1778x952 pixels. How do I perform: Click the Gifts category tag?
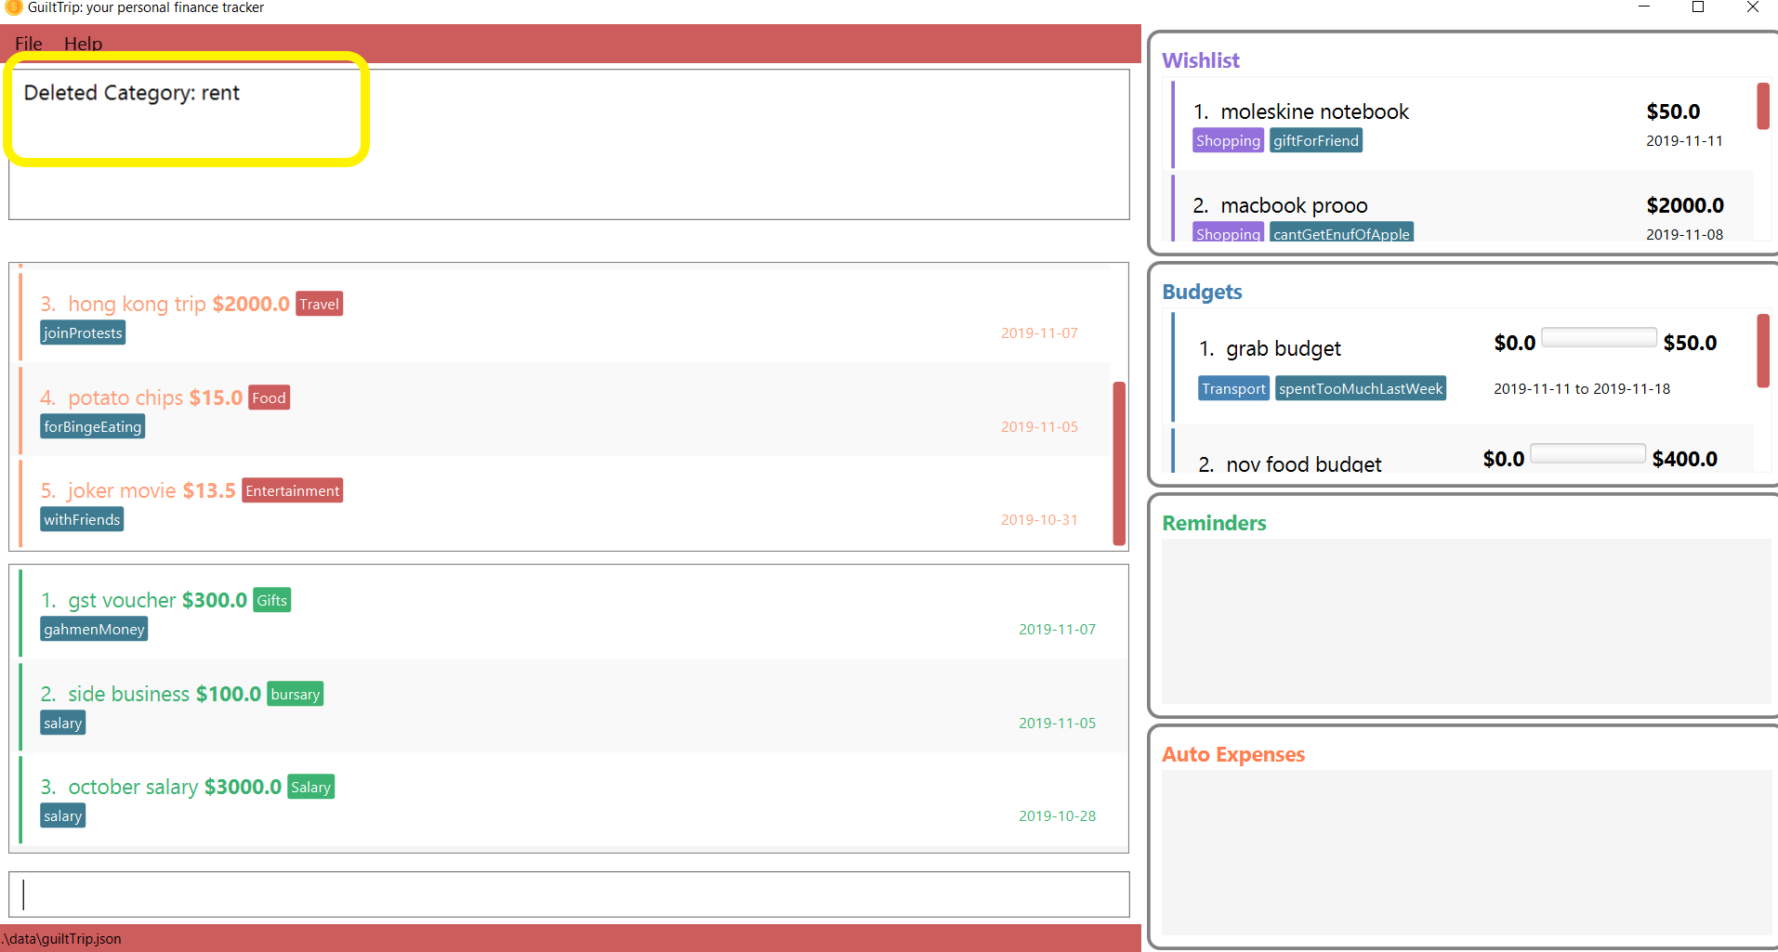tap(271, 600)
